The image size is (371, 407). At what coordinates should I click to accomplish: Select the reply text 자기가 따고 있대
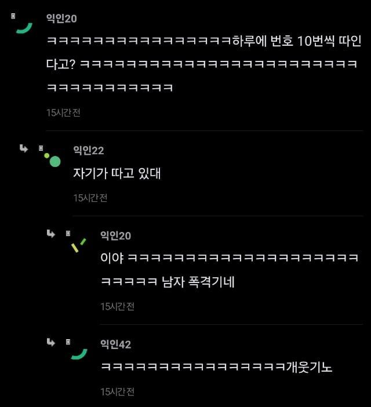tap(117, 173)
